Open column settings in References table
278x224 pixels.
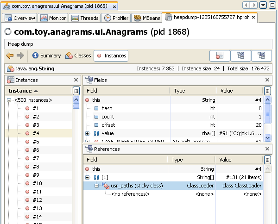[267, 160]
